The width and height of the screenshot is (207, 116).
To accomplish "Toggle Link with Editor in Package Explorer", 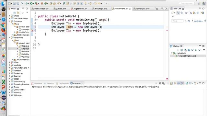I will (x=18, y=13).
